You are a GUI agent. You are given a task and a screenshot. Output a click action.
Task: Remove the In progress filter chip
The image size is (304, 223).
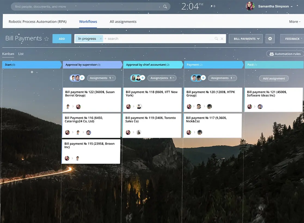pyautogui.click(x=101, y=39)
